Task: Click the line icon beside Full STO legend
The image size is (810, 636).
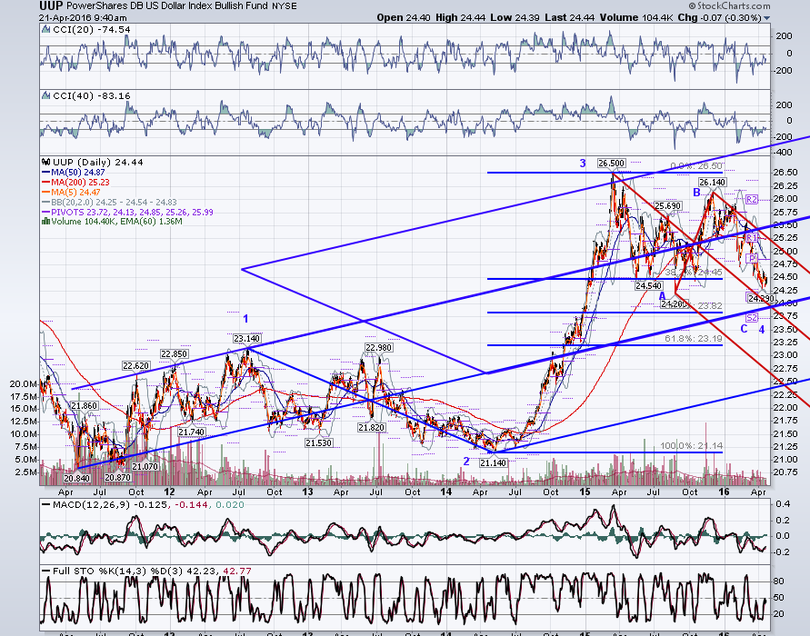Action: pos(46,571)
